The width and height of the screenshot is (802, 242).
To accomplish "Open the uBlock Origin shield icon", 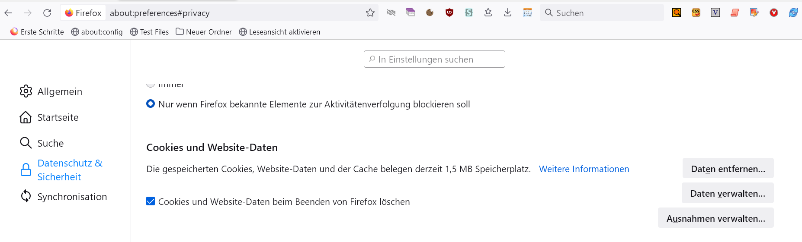I will click(x=449, y=13).
